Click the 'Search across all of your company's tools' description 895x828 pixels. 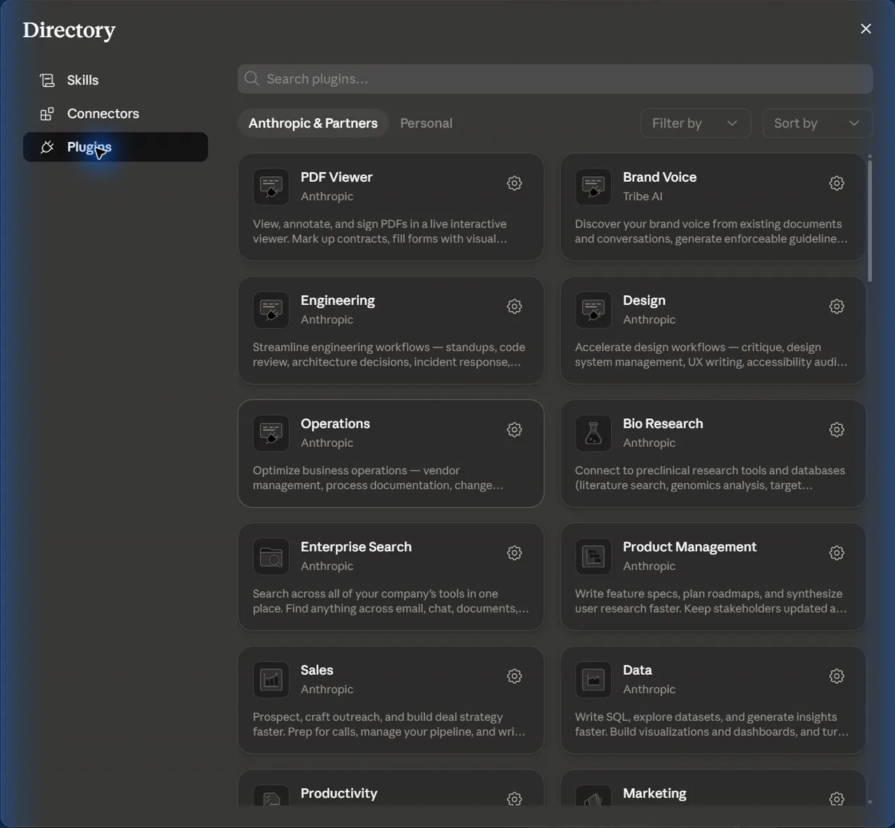point(390,601)
